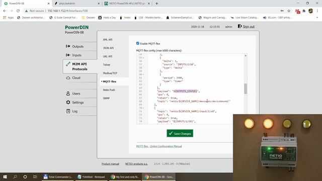Click the Save Changes button

180,133
